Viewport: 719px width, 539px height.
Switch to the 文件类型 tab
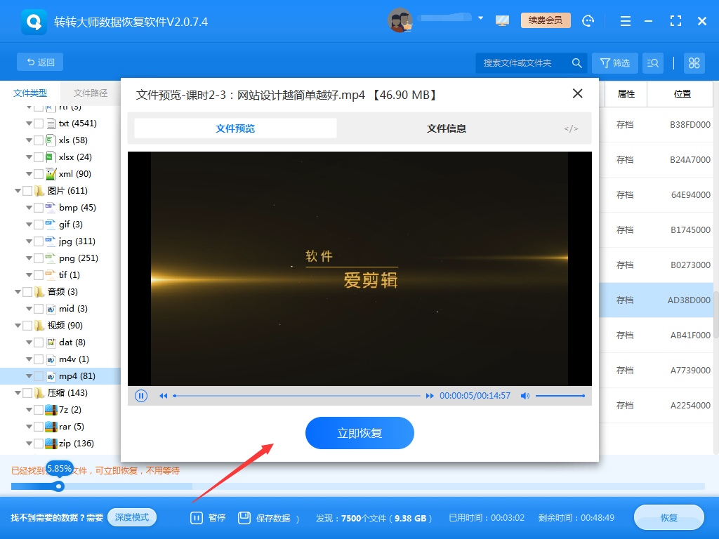click(30, 93)
